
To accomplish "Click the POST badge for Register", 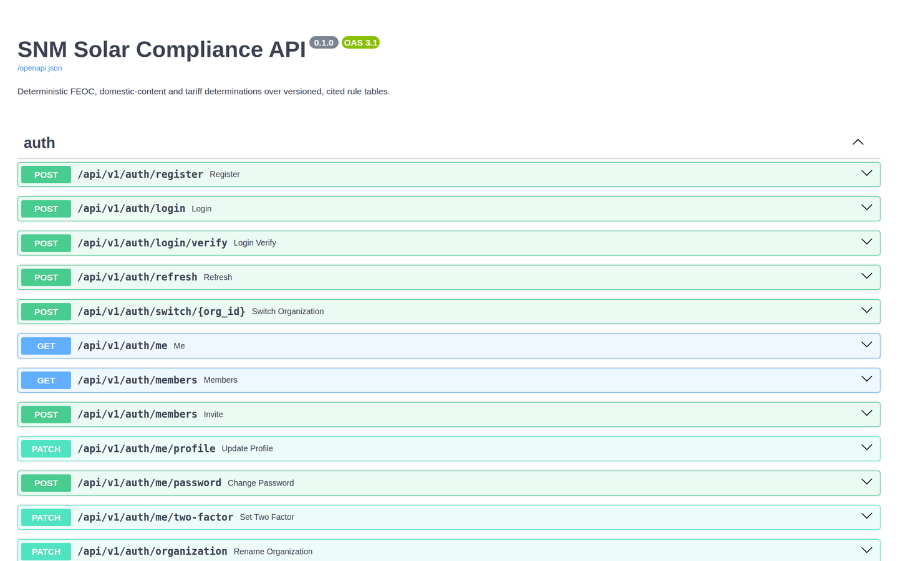I will point(46,175).
